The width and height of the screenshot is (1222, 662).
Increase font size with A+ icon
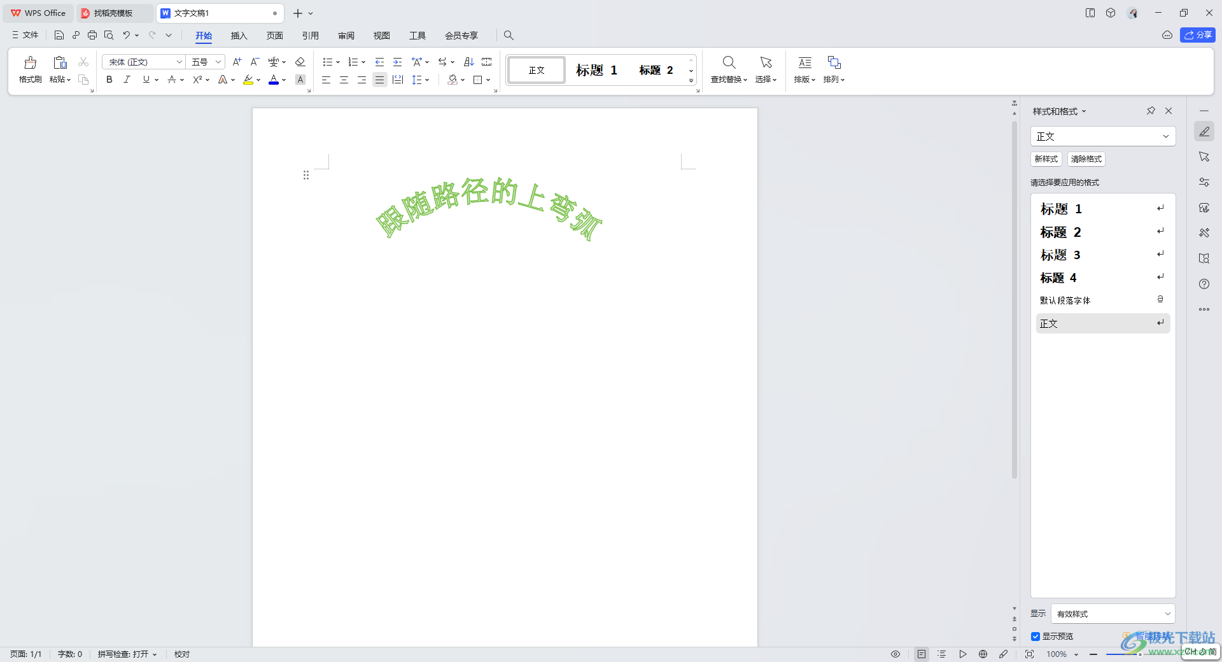coord(237,62)
